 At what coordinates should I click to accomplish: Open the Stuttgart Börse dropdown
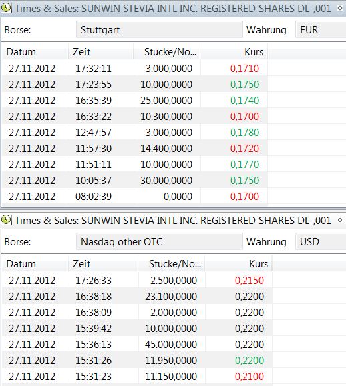click(x=160, y=30)
